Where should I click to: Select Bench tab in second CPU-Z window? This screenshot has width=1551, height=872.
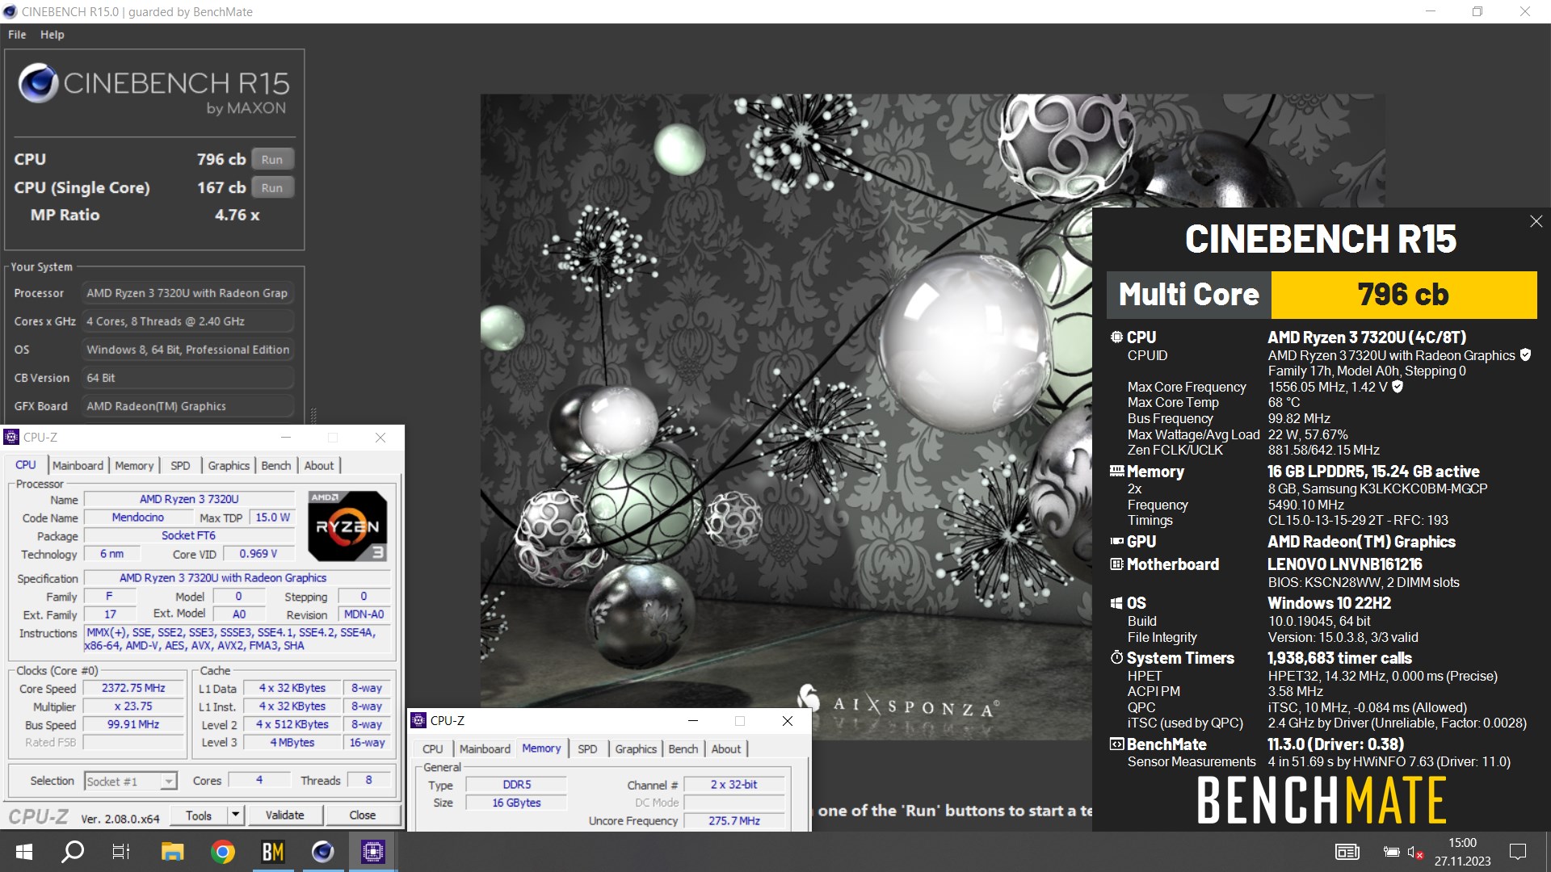(x=683, y=749)
